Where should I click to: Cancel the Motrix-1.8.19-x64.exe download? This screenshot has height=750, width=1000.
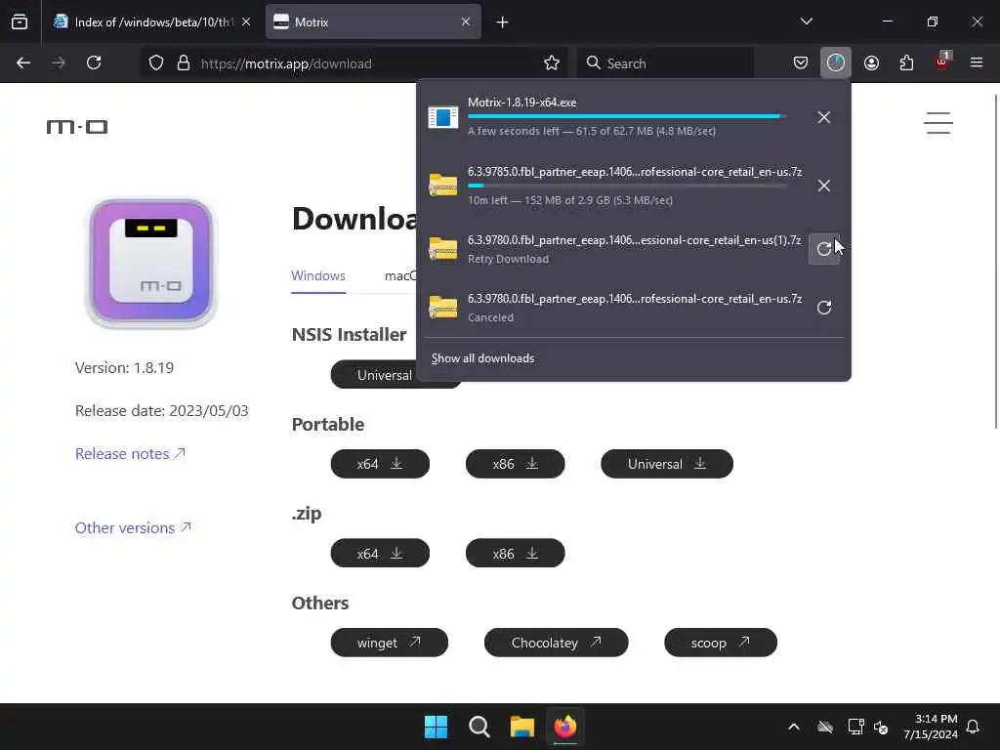[x=824, y=117]
